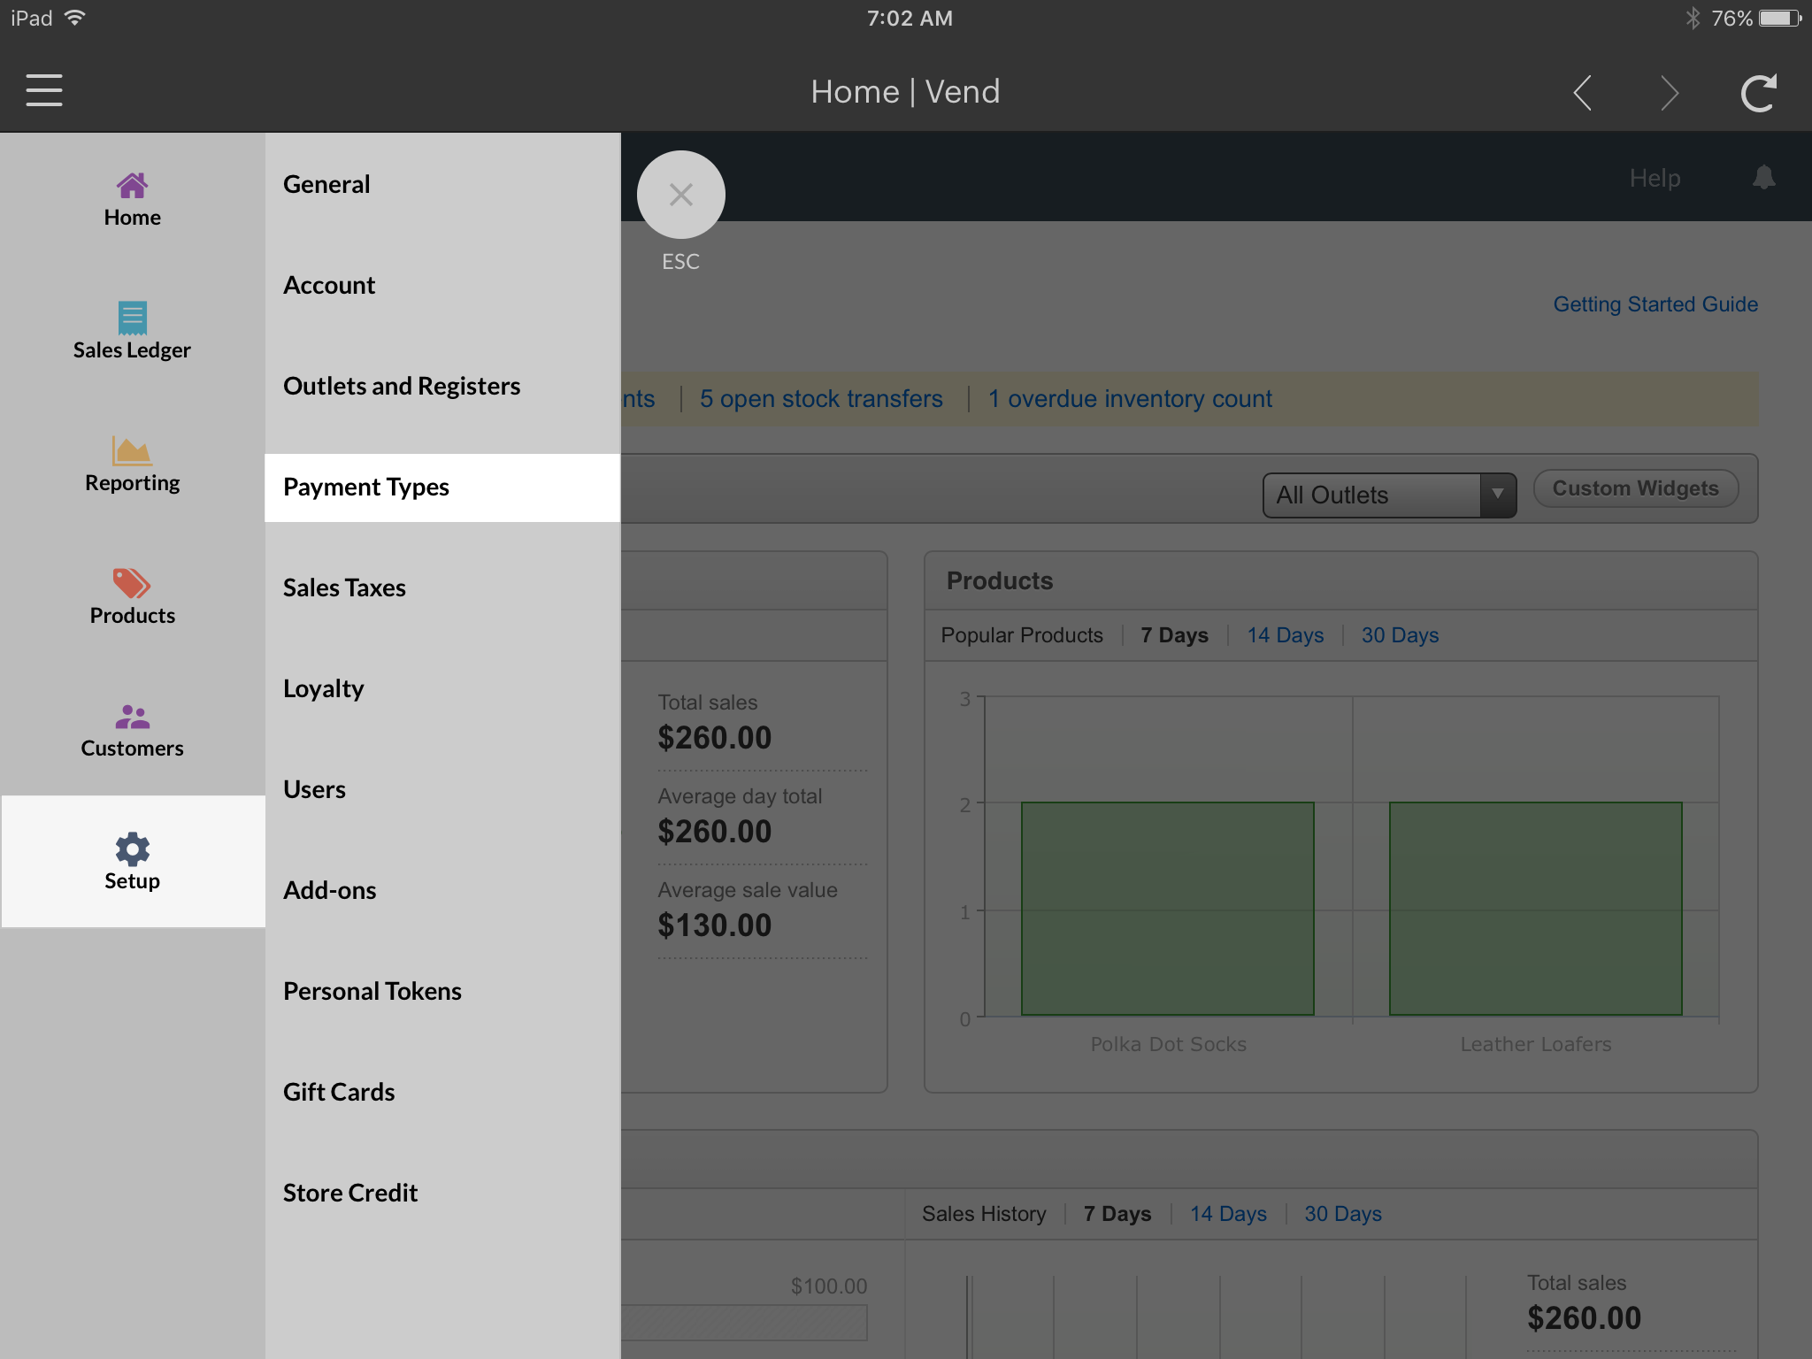
Task: Switch Sales History to 30 Days
Action: [1342, 1214]
